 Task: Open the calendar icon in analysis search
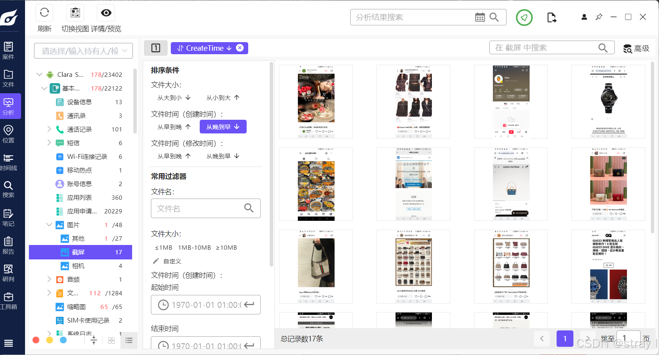point(480,17)
